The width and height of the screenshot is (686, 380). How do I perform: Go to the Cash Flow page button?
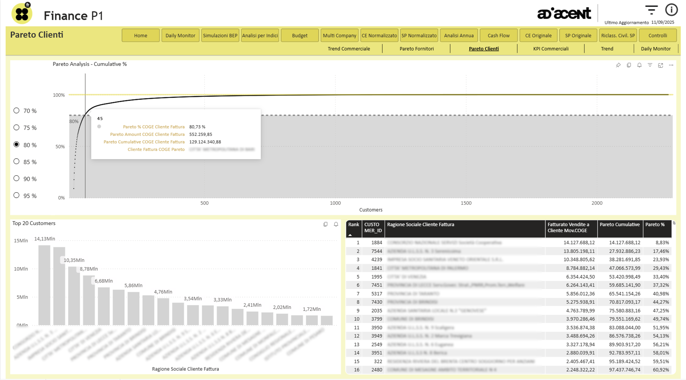pyautogui.click(x=498, y=35)
